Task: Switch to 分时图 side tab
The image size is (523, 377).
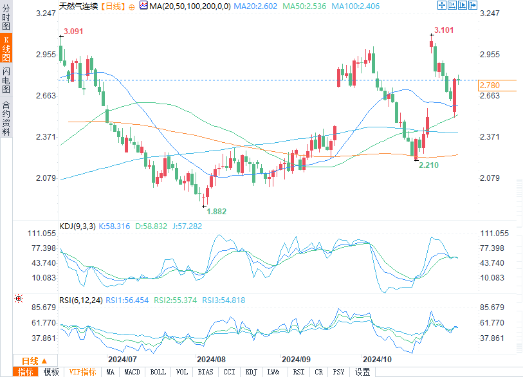Action: [6, 17]
